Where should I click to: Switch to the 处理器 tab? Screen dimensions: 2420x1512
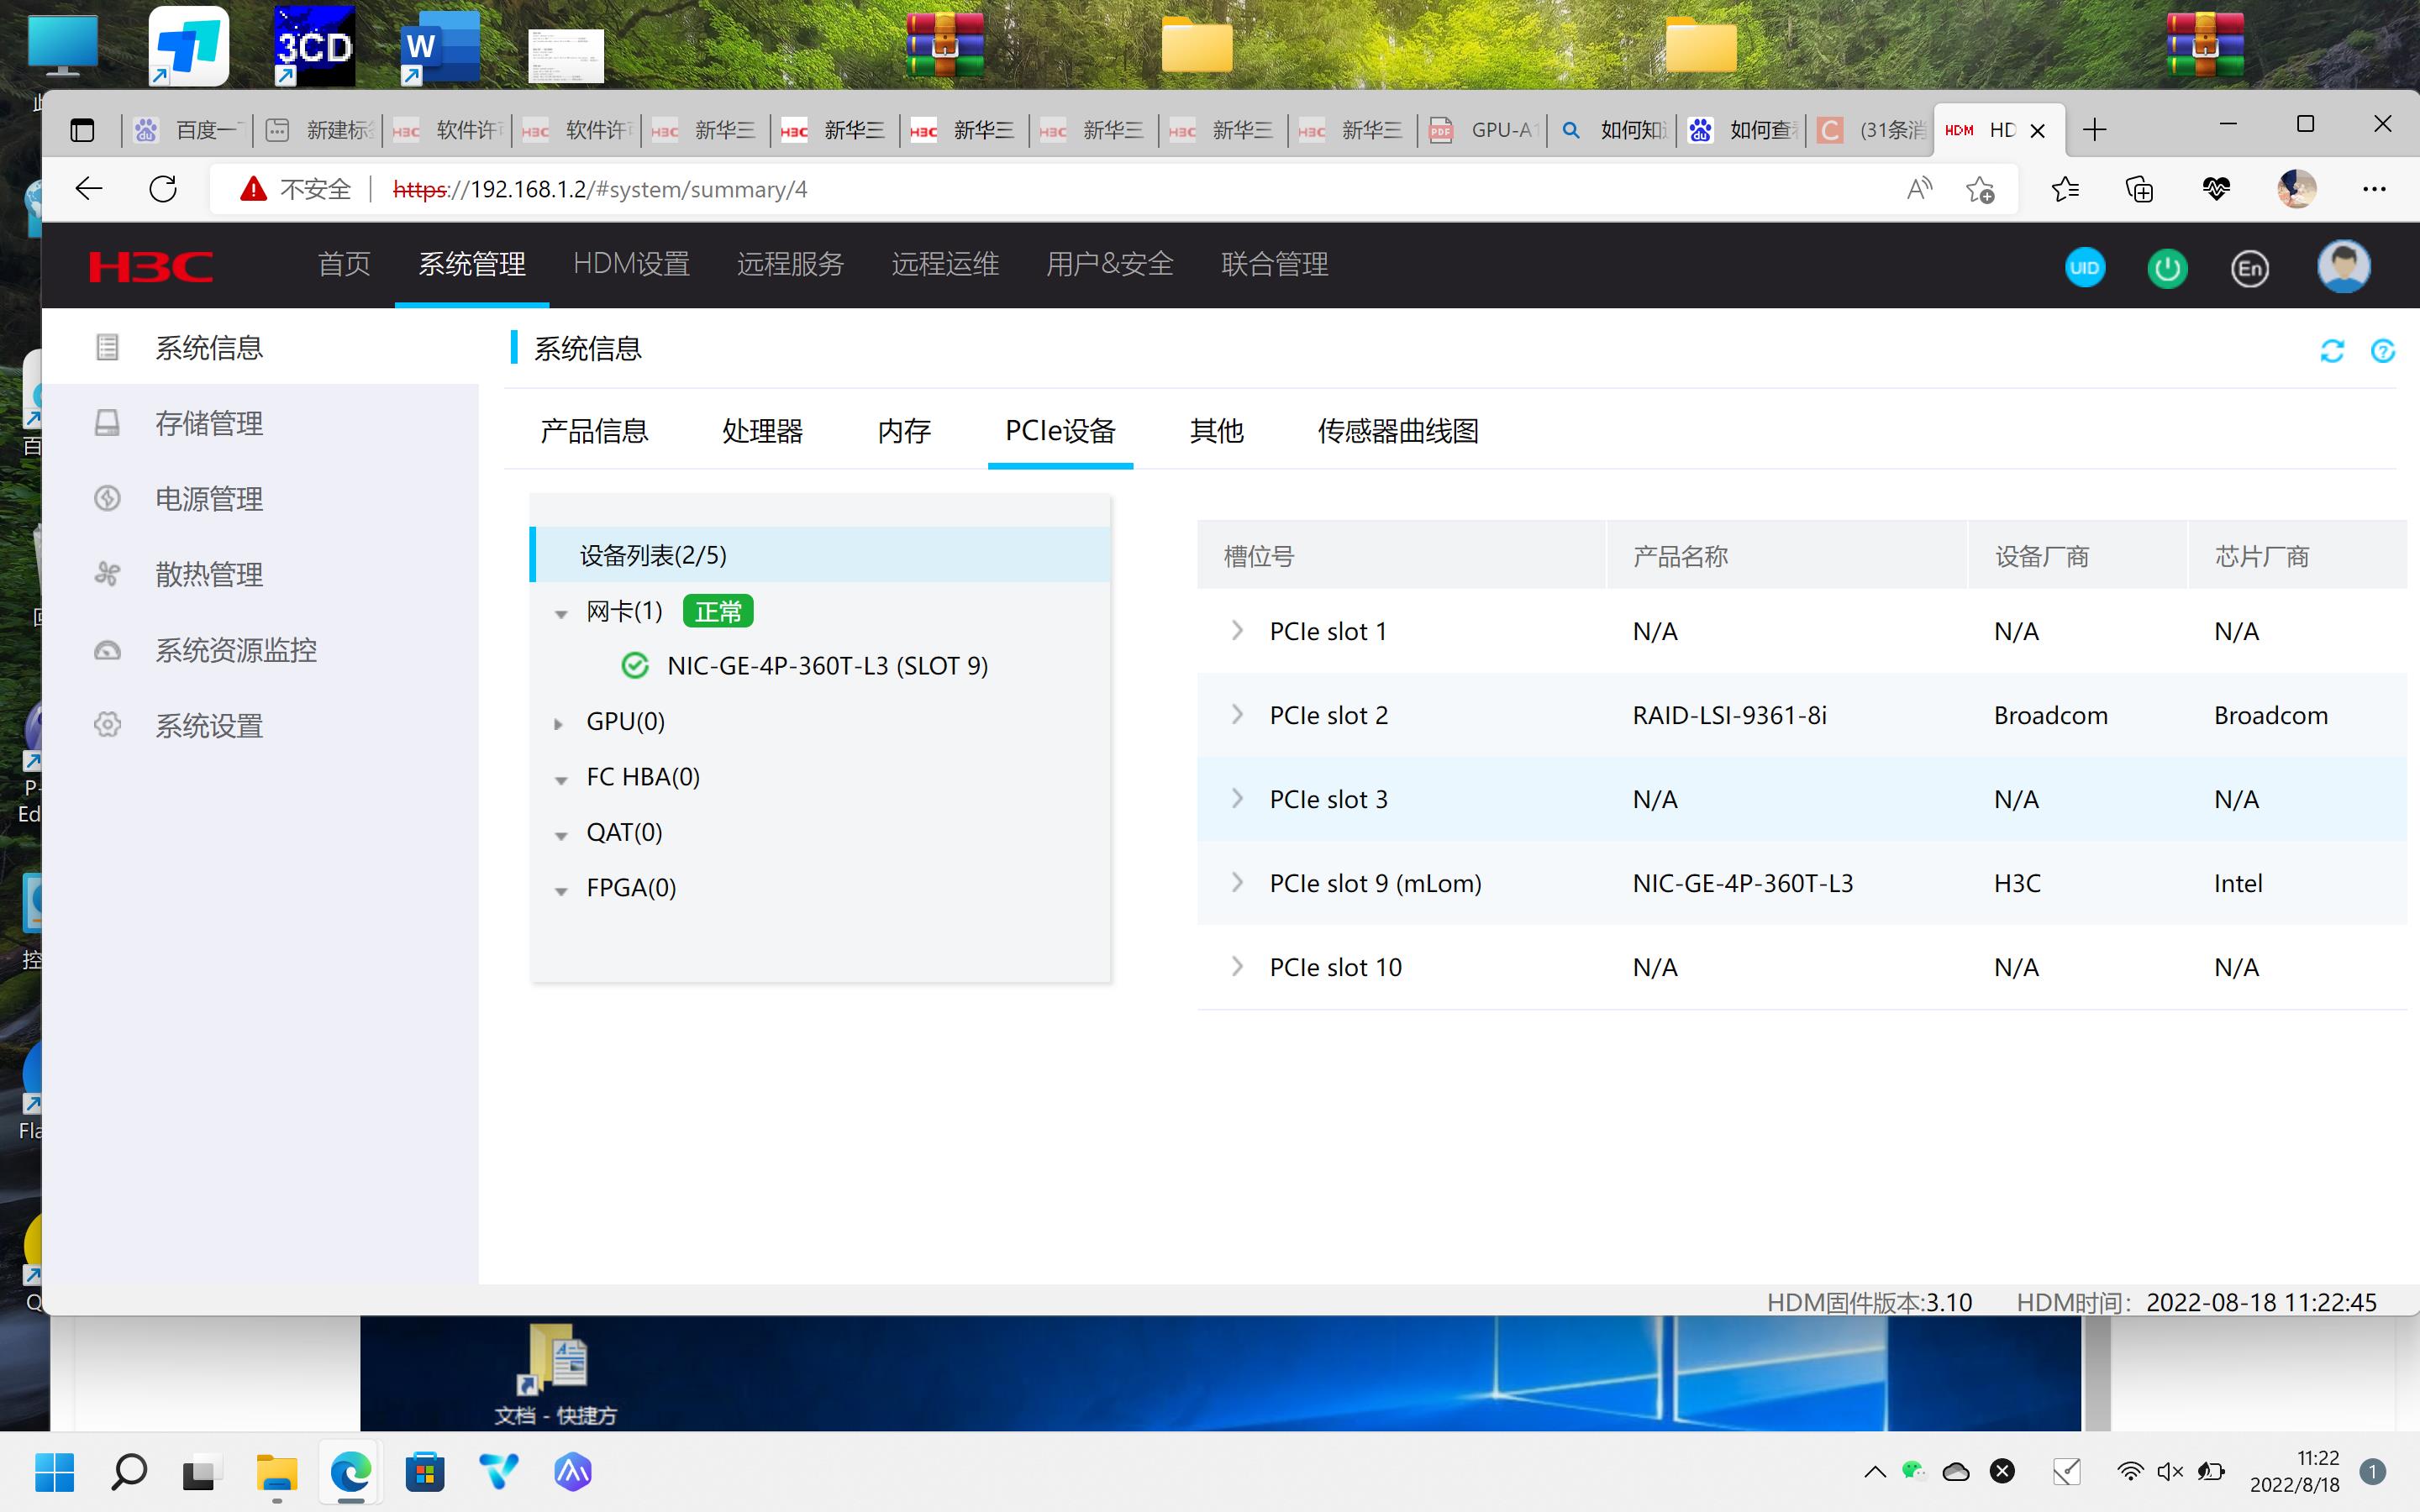click(762, 431)
